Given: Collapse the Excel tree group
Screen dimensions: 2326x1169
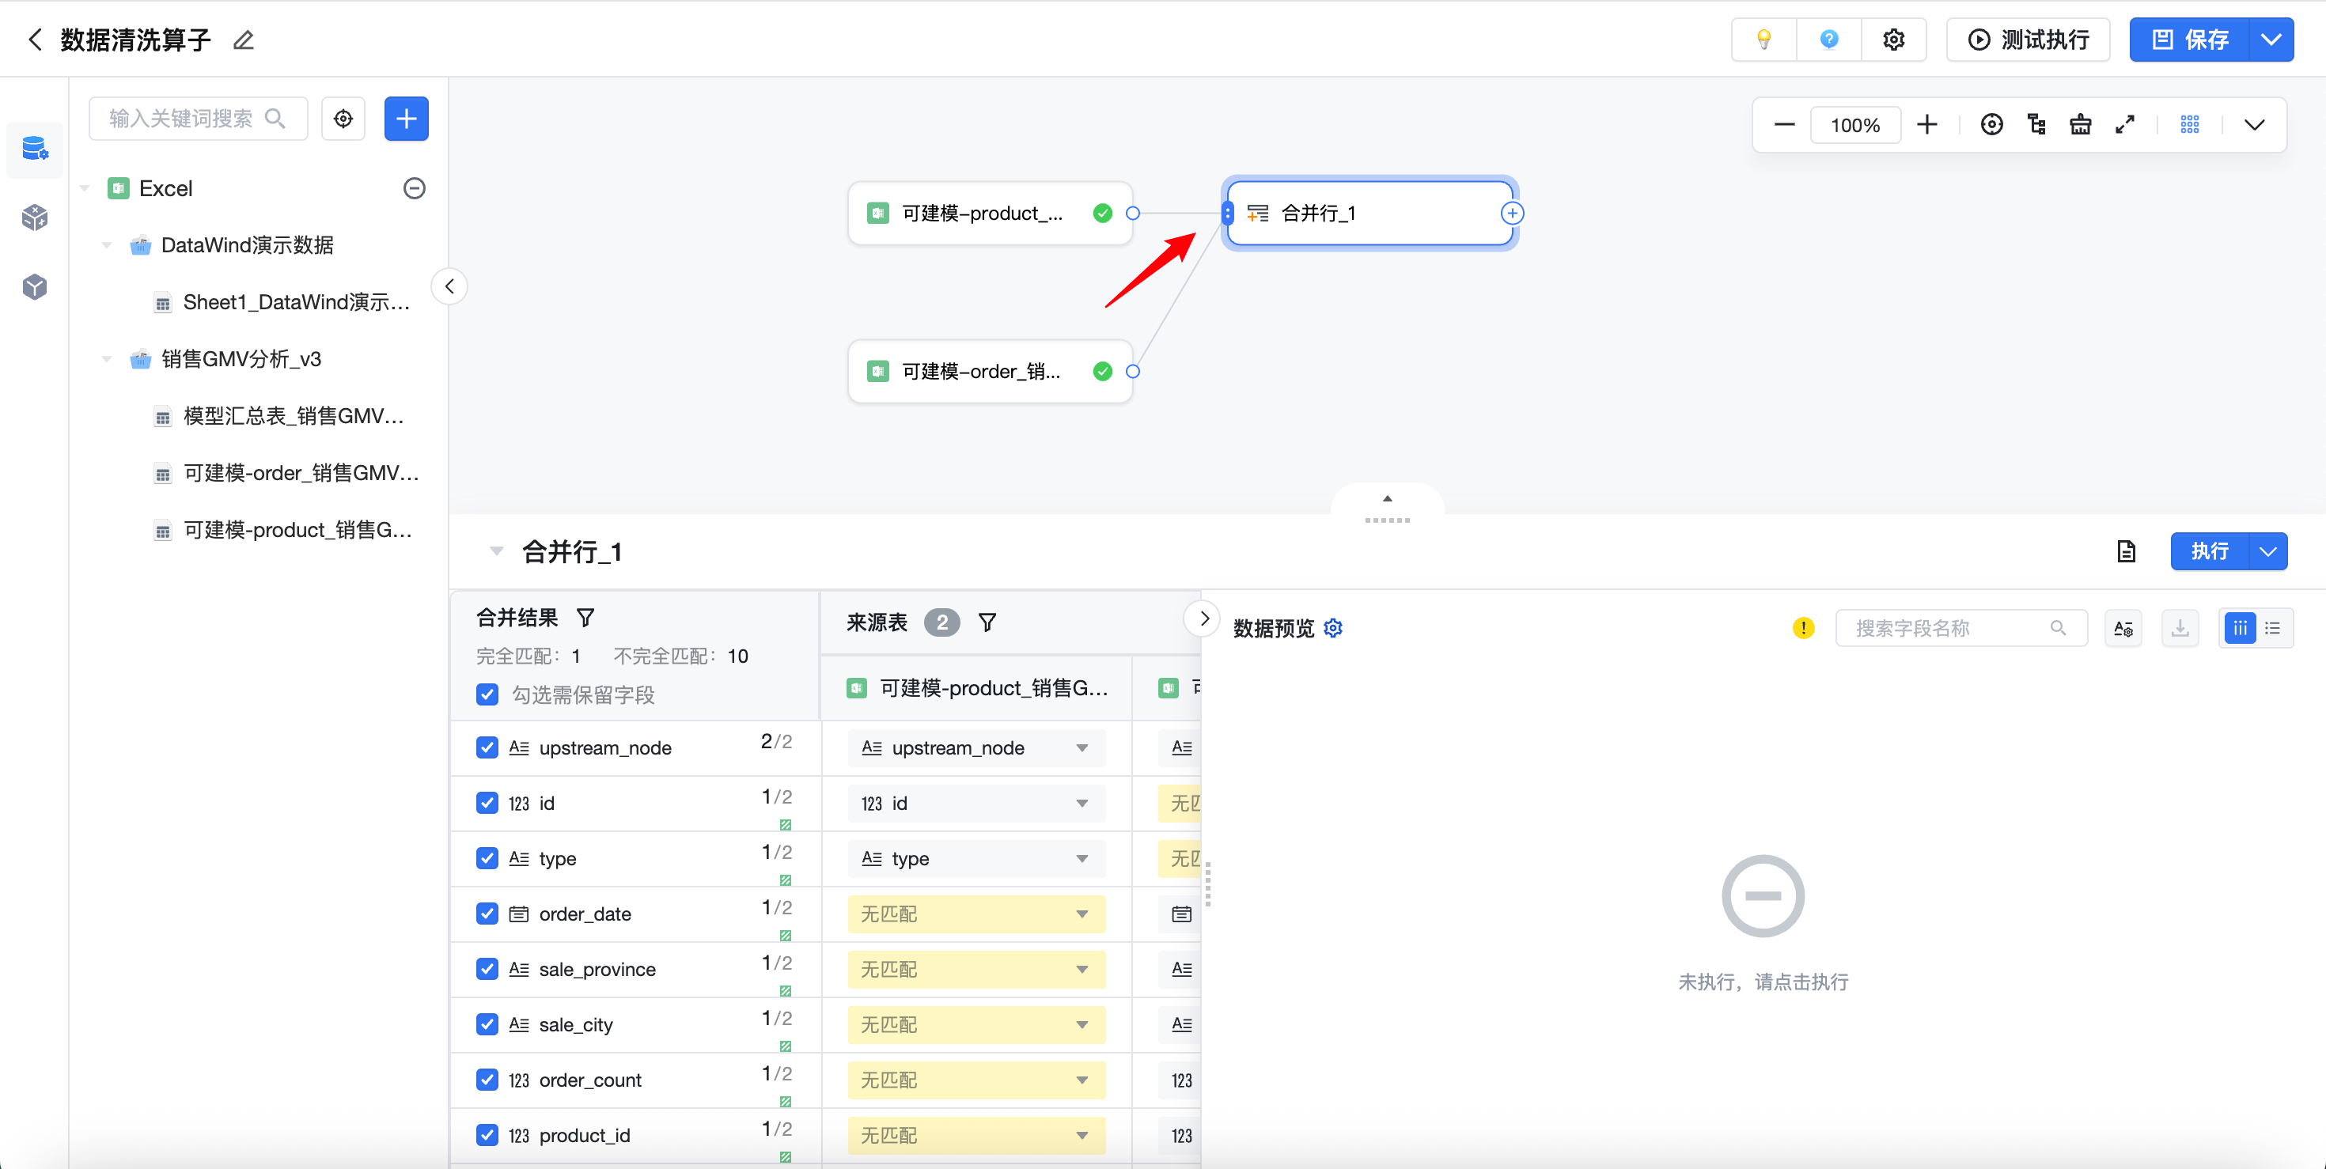Looking at the screenshot, I should [85, 189].
